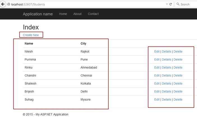Image resolution: width=197 pixels, height=131 pixels.
Task: Click the magnifier icon in search box
Action: coord(178,4)
